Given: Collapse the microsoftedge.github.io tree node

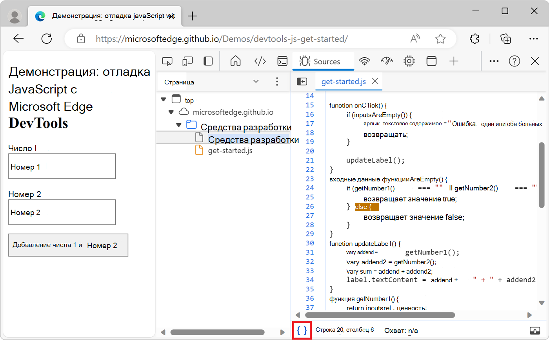Looking at the screenshot, I should (x=171, y=112).
